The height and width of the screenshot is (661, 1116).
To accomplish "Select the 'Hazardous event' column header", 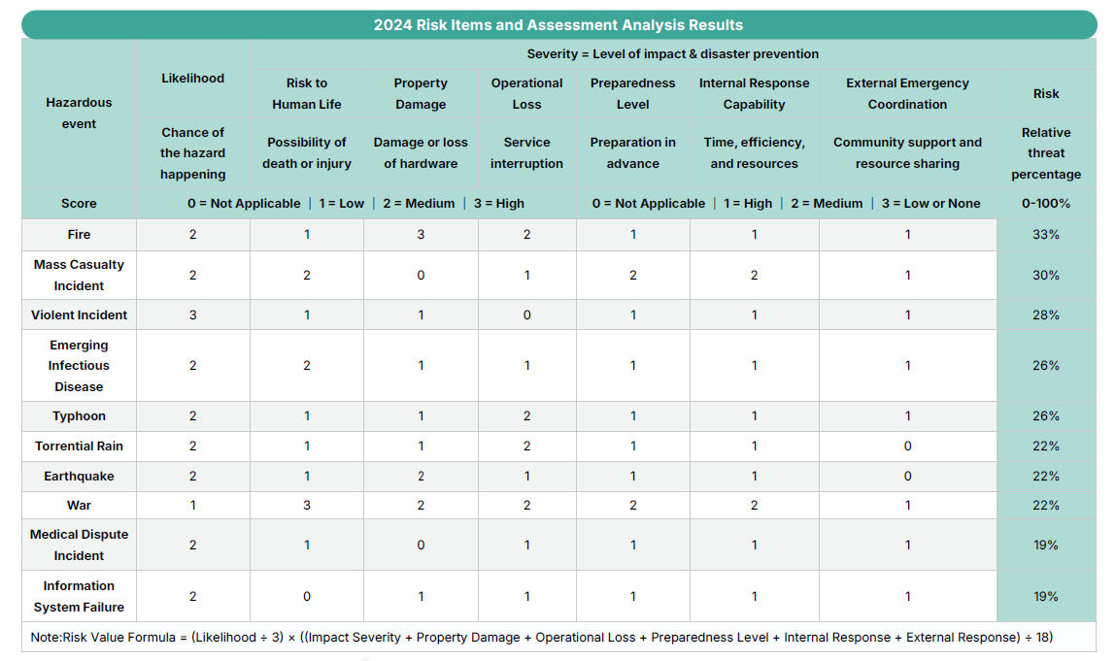I will 79,113.
